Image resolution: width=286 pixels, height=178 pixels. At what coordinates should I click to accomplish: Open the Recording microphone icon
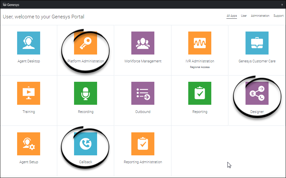pos(86,93)
